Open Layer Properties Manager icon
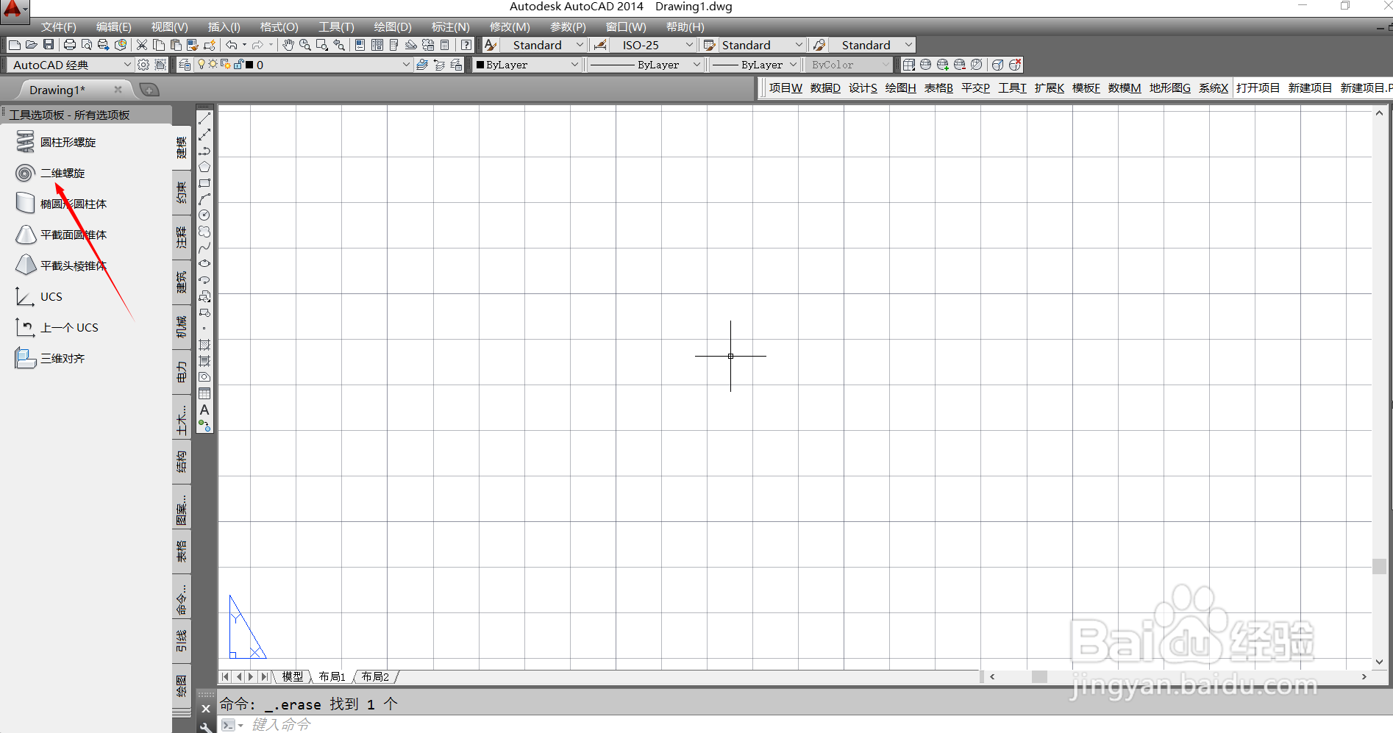 [x=185, y=65]
